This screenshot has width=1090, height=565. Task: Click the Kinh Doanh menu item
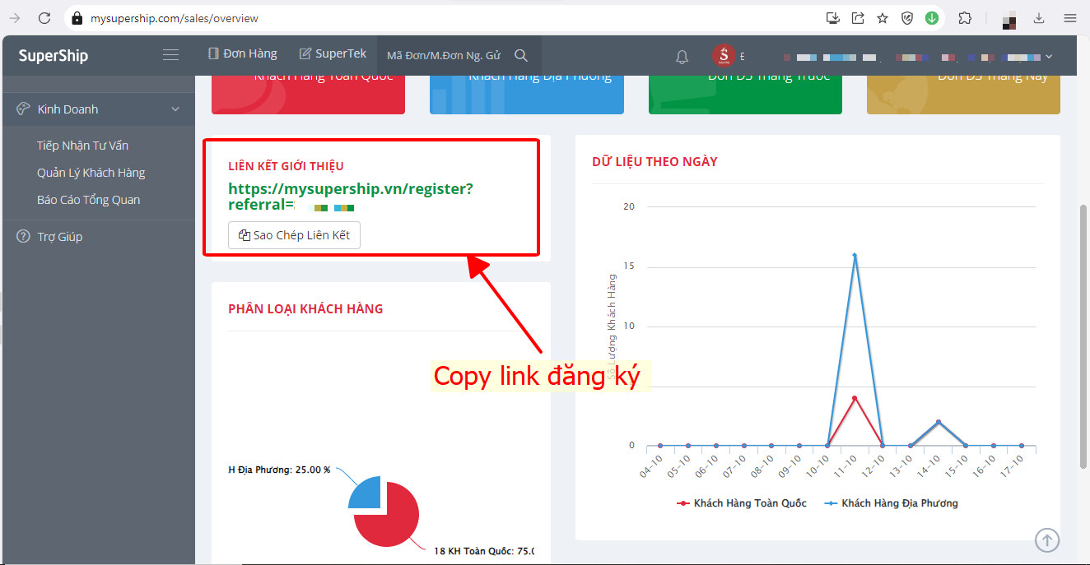point(97,109)
